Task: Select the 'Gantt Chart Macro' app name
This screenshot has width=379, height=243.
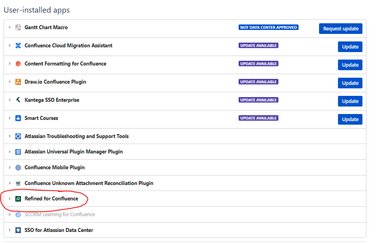Action: (46, 27)
